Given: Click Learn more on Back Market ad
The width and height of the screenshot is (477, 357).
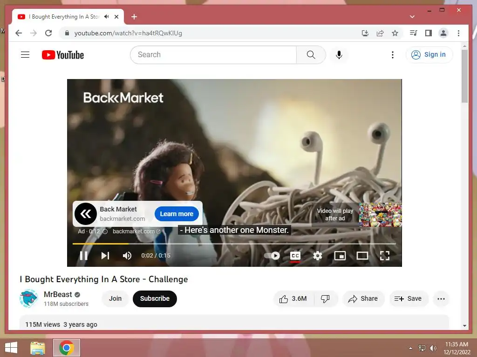Looking at the screenshot, I should coord(177,214).
